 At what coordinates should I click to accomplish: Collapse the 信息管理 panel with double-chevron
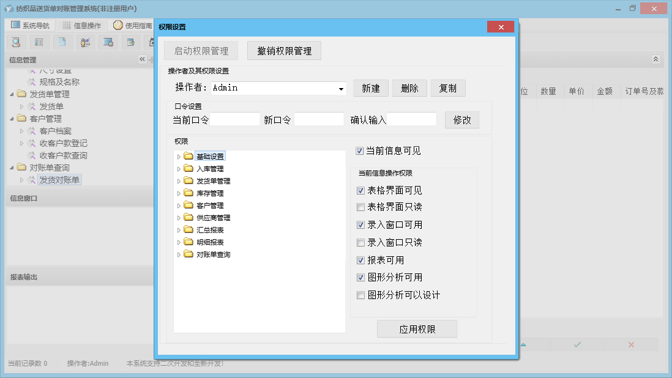(x=142, y=59)
